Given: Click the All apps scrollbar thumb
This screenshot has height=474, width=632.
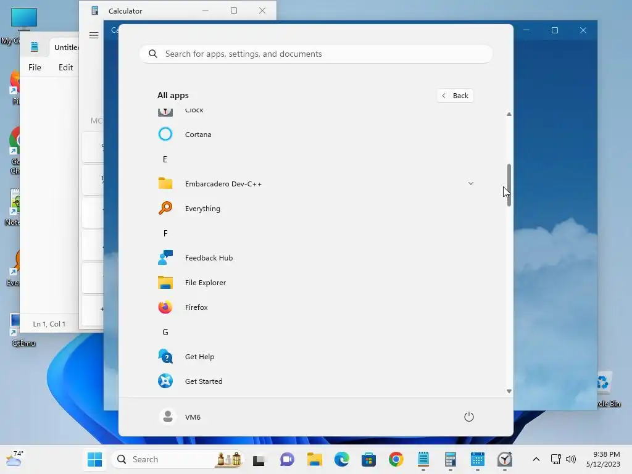Looking at the screenshot, I should click(509, 185).
